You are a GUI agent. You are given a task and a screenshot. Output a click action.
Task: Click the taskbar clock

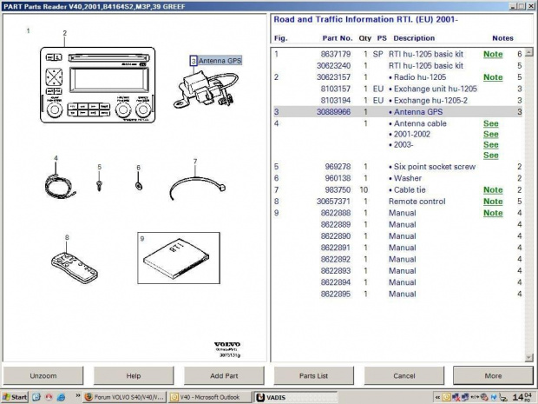coord(522,397)
